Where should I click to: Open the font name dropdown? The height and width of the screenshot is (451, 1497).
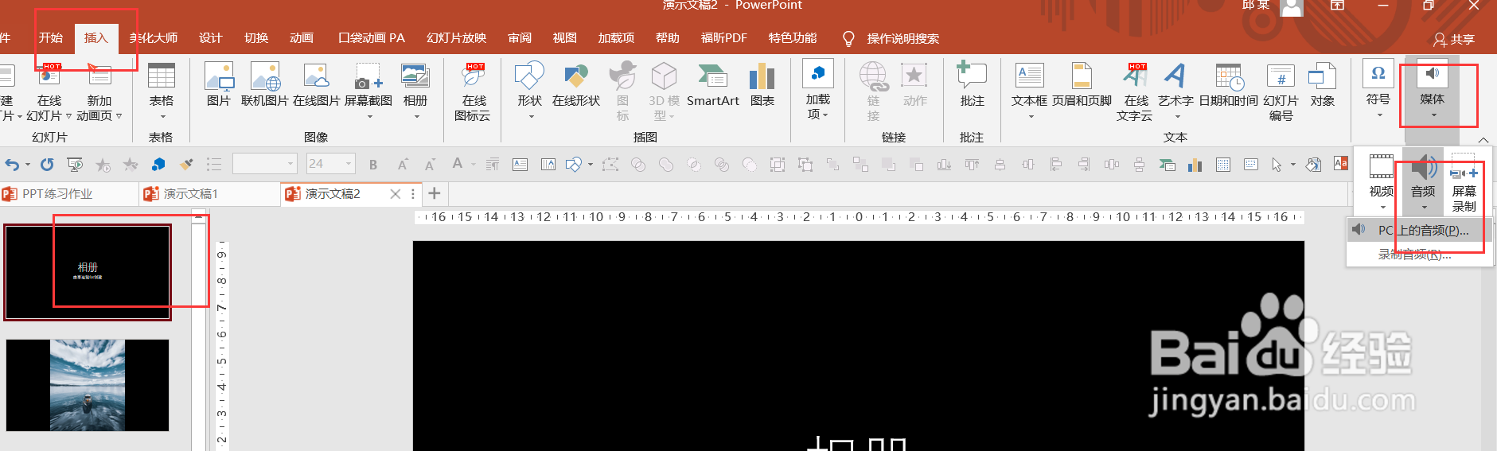(x=290, y=164)
